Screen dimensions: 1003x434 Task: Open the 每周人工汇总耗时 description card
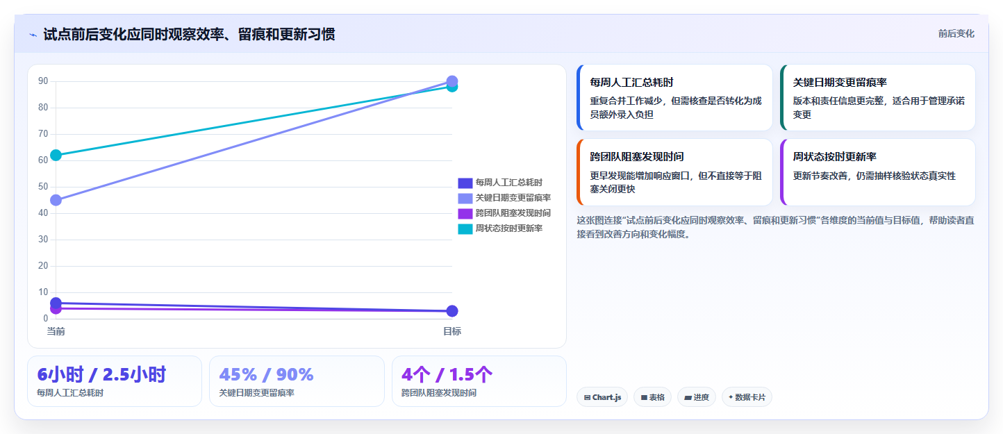point(674,98)
